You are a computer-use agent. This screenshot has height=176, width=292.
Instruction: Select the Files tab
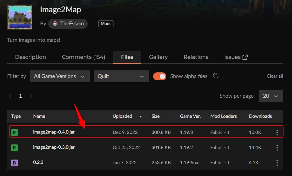point(127,57)
